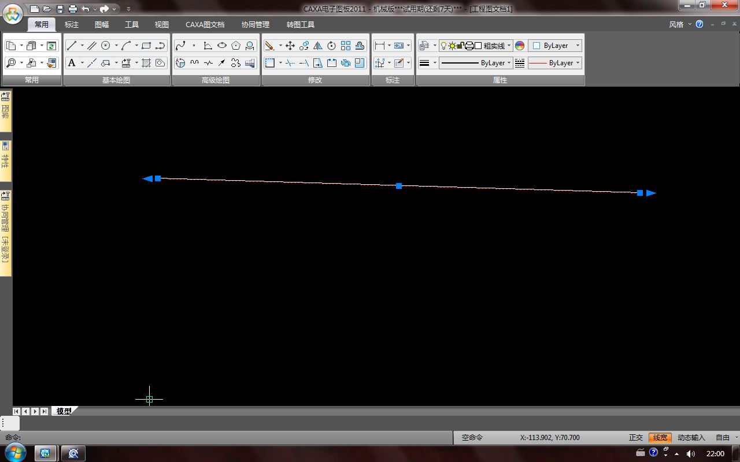
Task: Switch to the 标注 ribbon tab
Action: click(72, 25)
